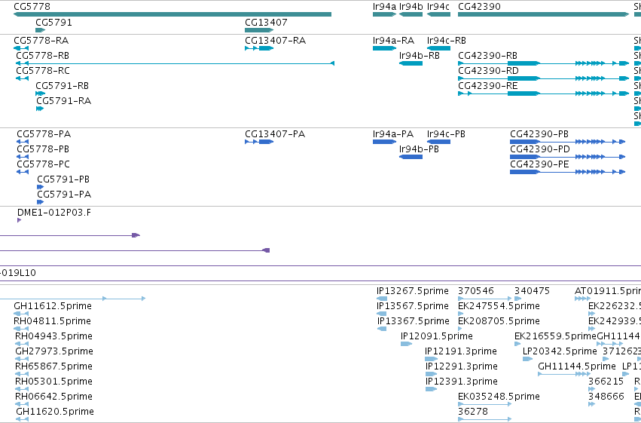The image size is (641, 423).
Task: Open EST GH11620.5prime
Action: click(22, 420)
